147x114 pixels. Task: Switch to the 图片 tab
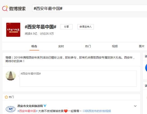142,46
